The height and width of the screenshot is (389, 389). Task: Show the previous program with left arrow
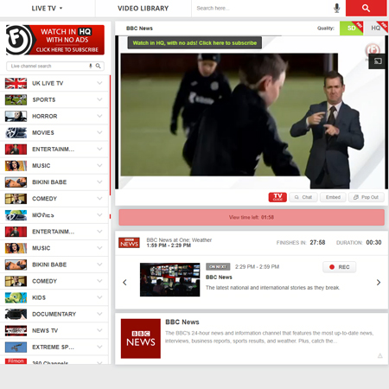[124, 283]
